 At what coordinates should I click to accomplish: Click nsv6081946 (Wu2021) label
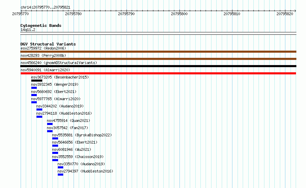tap(72, 149)
